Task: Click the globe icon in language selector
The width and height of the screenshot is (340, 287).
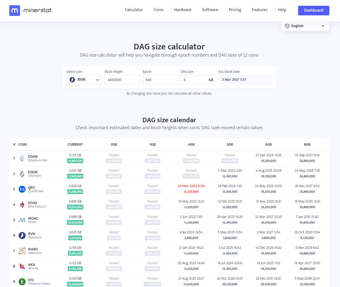Action: click(287, 26)
